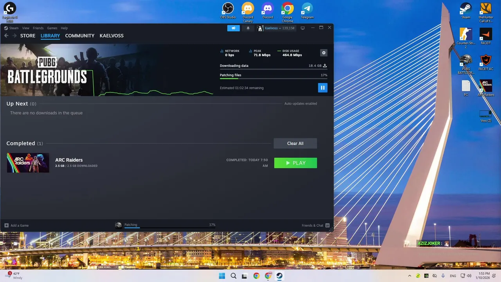Click the 'Up Next' heading
501x282 pixels.
point(17,104)
